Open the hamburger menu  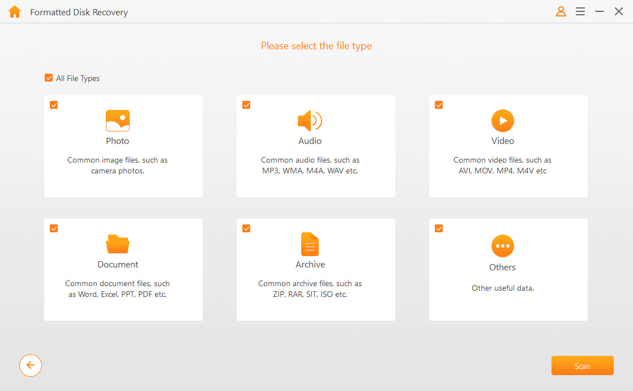(x=580, y=11)
